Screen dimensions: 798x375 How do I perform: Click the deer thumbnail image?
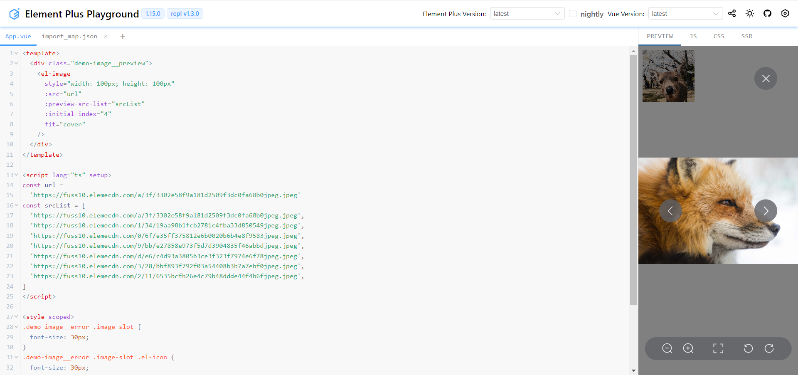[x=668, y=76]
